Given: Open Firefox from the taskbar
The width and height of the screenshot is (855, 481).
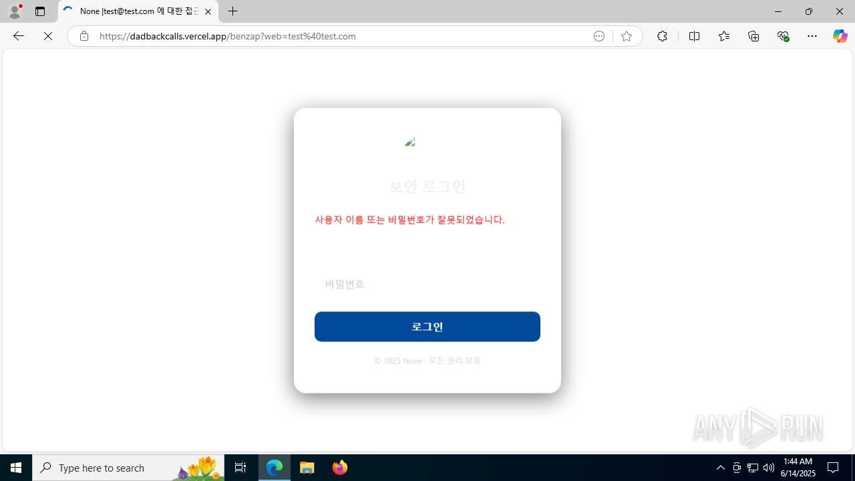Looking at the screenshot, I should click(x=339, y=468).
